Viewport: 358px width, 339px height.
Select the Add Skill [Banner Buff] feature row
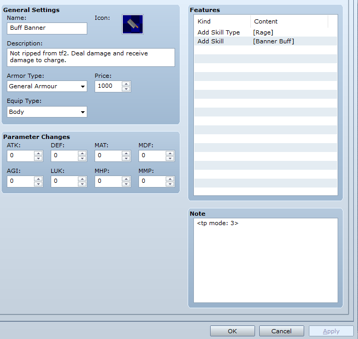coord(266,41)
